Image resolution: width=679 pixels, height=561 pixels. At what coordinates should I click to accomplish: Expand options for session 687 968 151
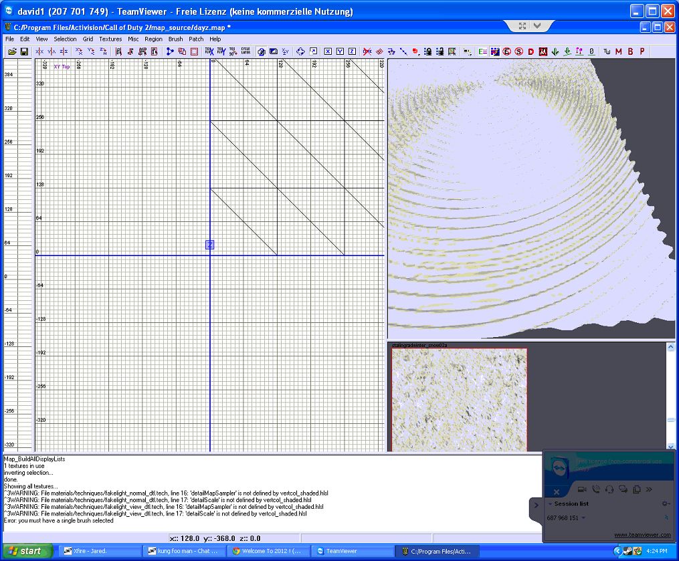(583, 518)
